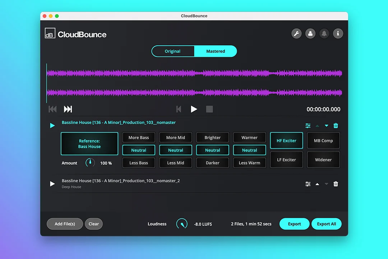Clear the file list

click(x=94, y=224)
